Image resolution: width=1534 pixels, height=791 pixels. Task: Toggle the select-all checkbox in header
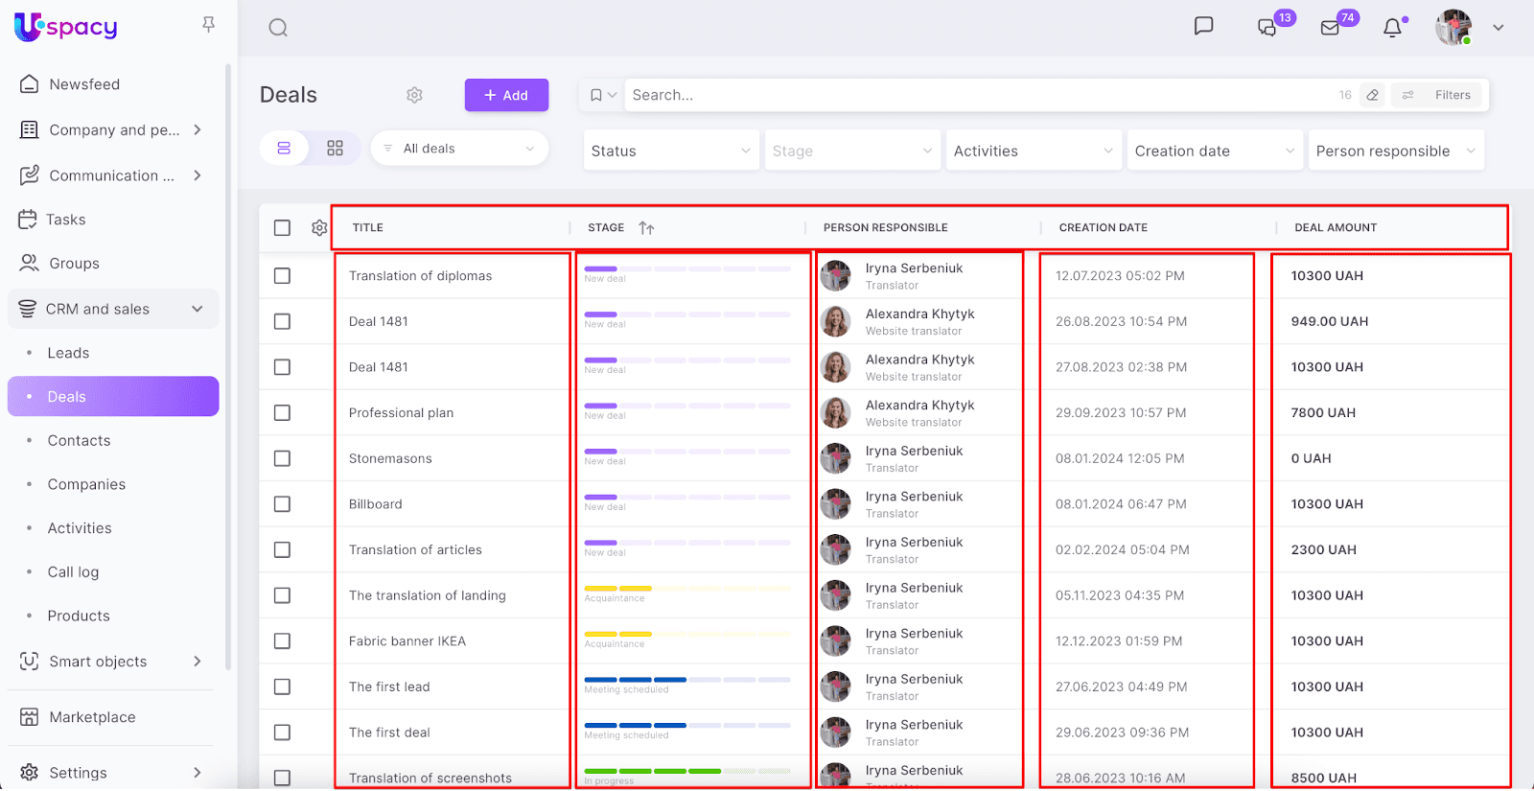click(x=282, y=228)
